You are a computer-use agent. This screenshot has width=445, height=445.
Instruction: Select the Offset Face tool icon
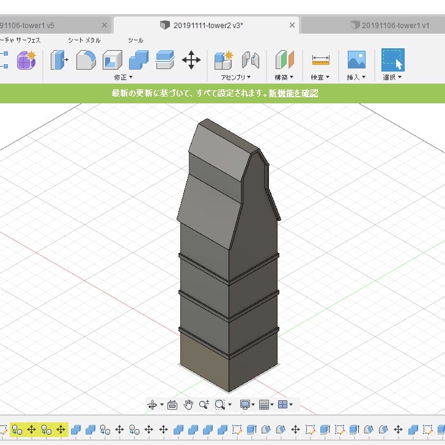(165, 60)
